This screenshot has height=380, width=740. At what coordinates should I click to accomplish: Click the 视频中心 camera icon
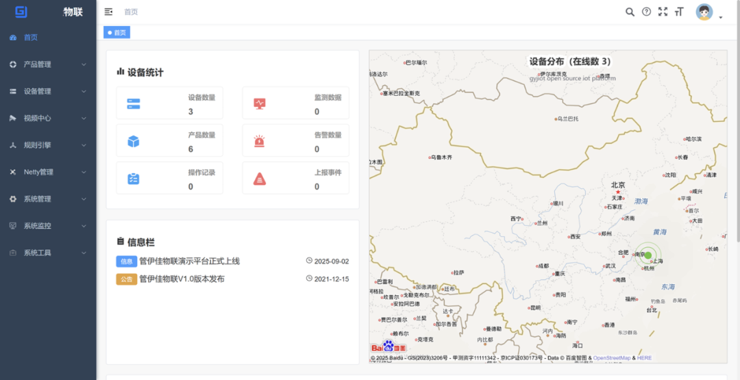(13, 118)
